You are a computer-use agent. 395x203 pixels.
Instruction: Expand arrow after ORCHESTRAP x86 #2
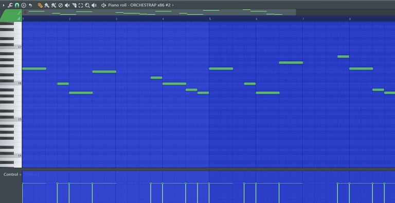pos(173,5)
